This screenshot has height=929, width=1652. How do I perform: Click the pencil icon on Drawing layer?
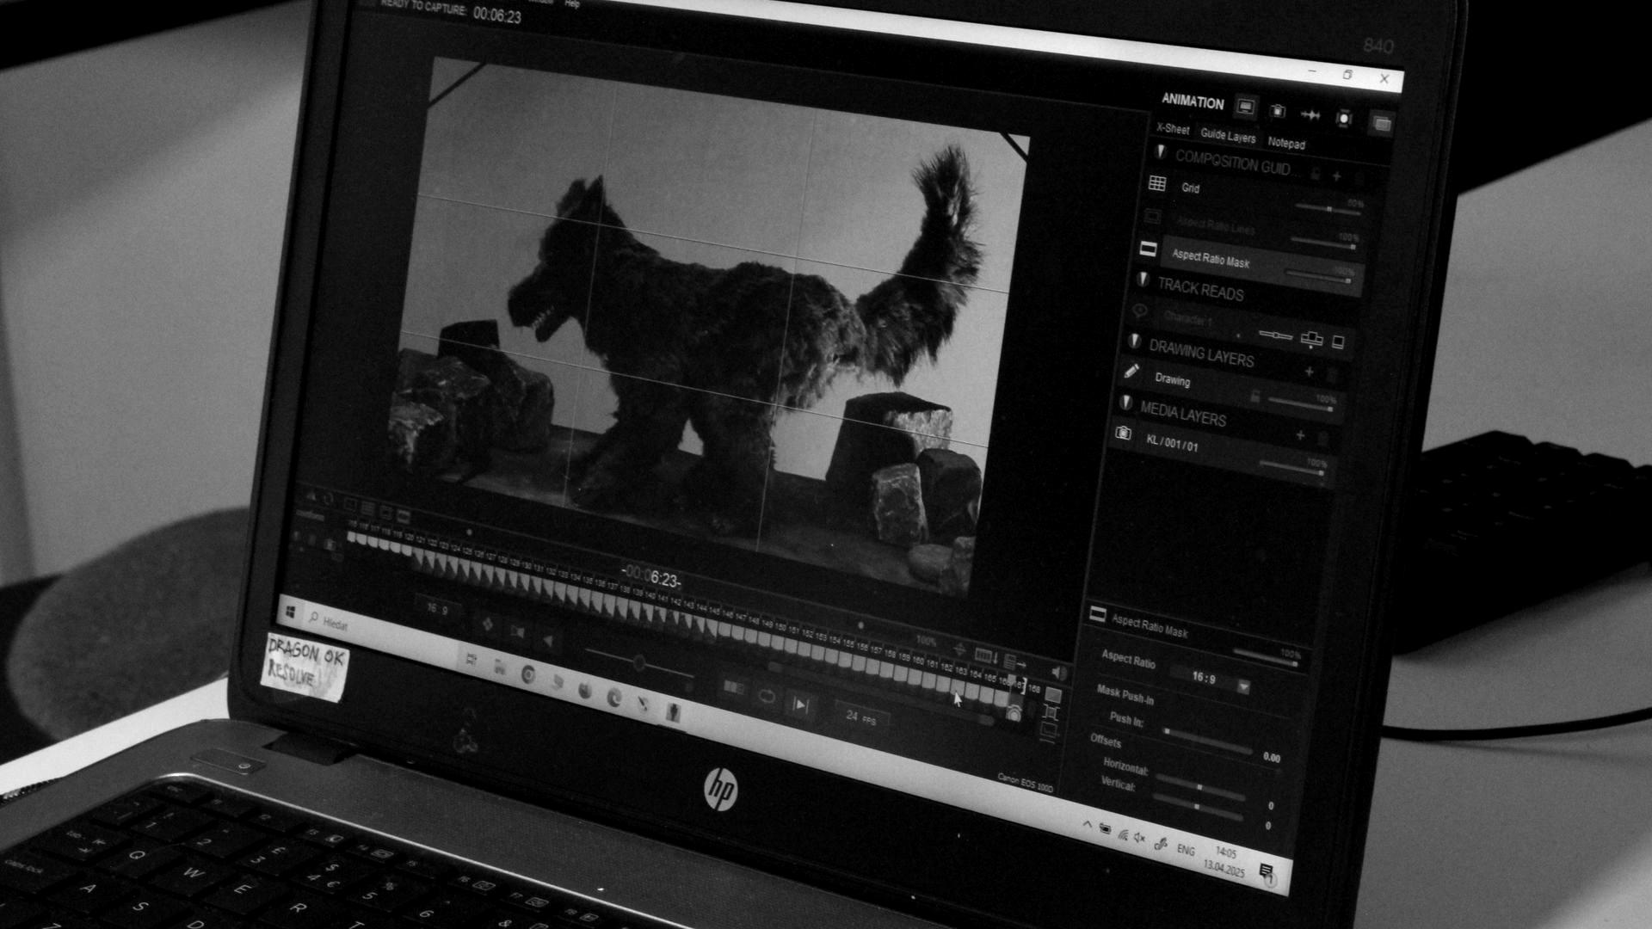click(x=1131, y=372)
